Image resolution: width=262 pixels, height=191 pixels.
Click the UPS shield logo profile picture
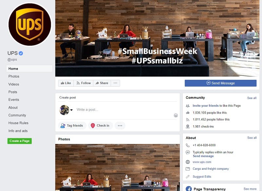(x=30, y=24)
